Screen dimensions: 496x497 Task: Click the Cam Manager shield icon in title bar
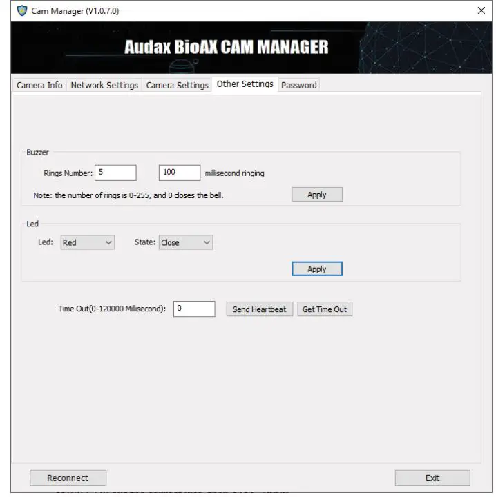click(x=22, y=11)
